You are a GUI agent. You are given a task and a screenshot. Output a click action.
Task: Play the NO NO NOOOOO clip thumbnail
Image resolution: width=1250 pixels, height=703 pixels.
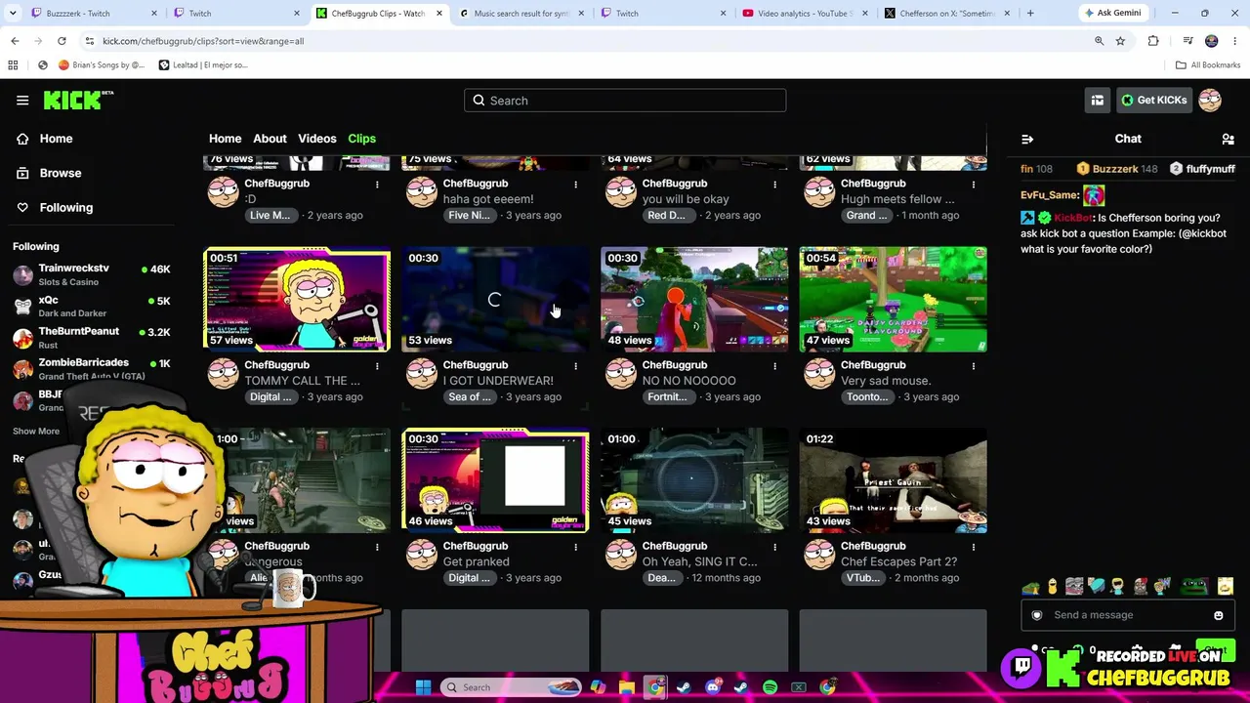[x=694, y=299]
